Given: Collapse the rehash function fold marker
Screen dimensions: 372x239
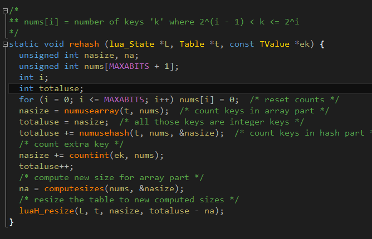Looking at the screenshot, I should (x=5, y=44).
